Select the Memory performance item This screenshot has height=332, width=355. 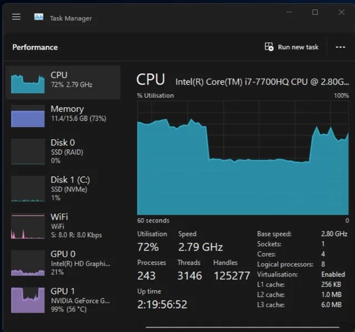[63, 116]
